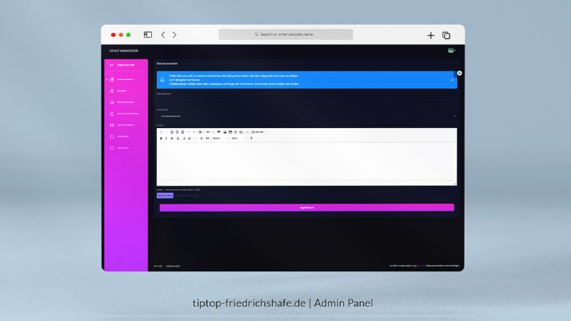Click the purple company link in footer copyright

point(421,266)
